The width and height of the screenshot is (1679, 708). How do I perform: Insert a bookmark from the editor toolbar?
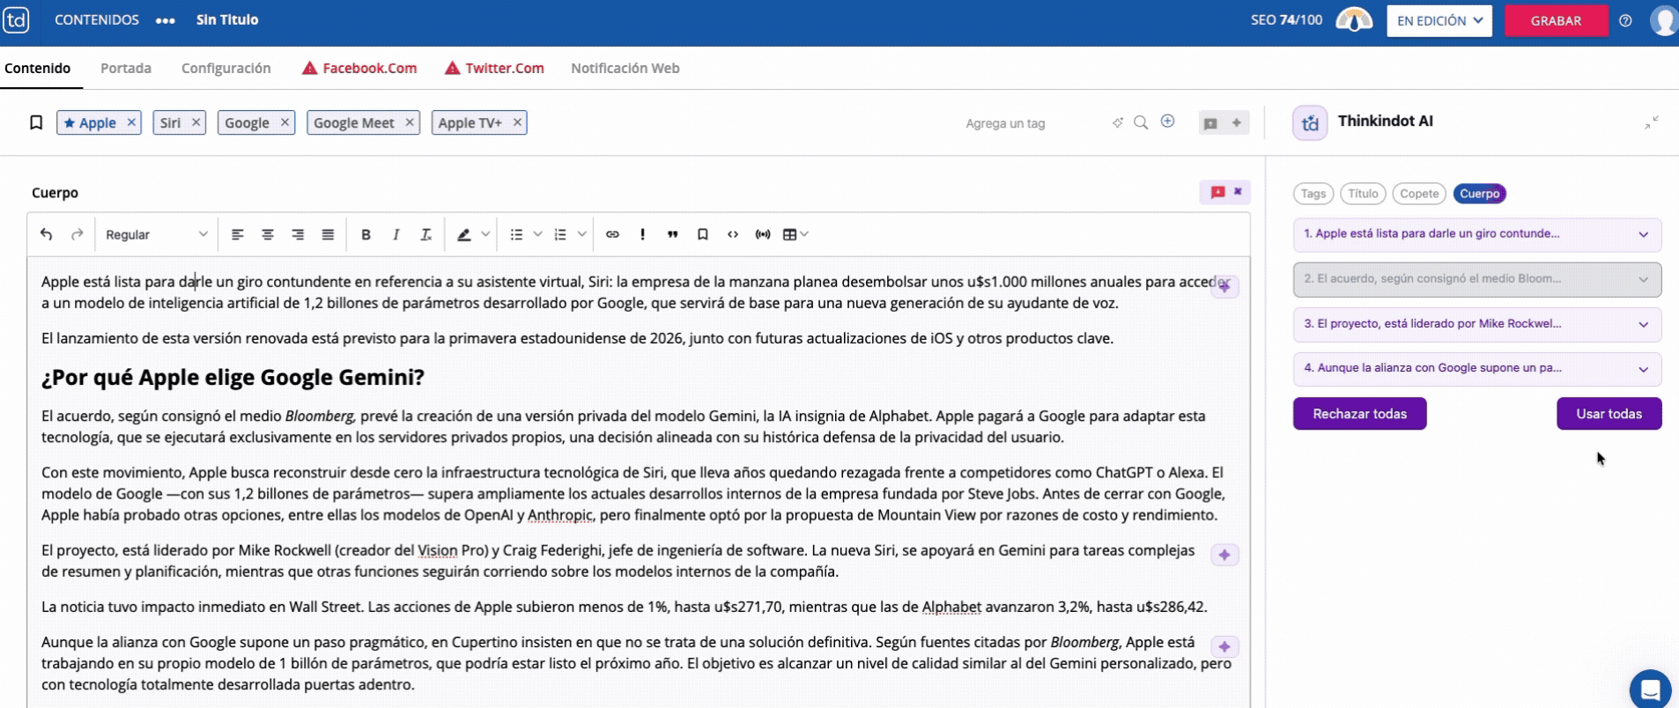point(702,234)
